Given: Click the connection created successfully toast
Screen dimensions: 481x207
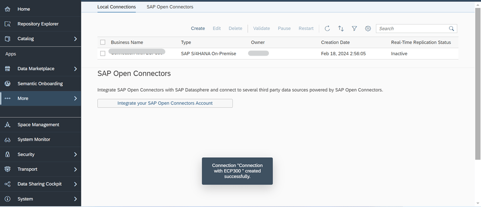Looking at the screenshot, I should (237, 171).
